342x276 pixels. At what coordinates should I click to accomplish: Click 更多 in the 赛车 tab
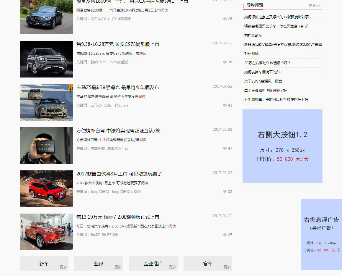227,267
